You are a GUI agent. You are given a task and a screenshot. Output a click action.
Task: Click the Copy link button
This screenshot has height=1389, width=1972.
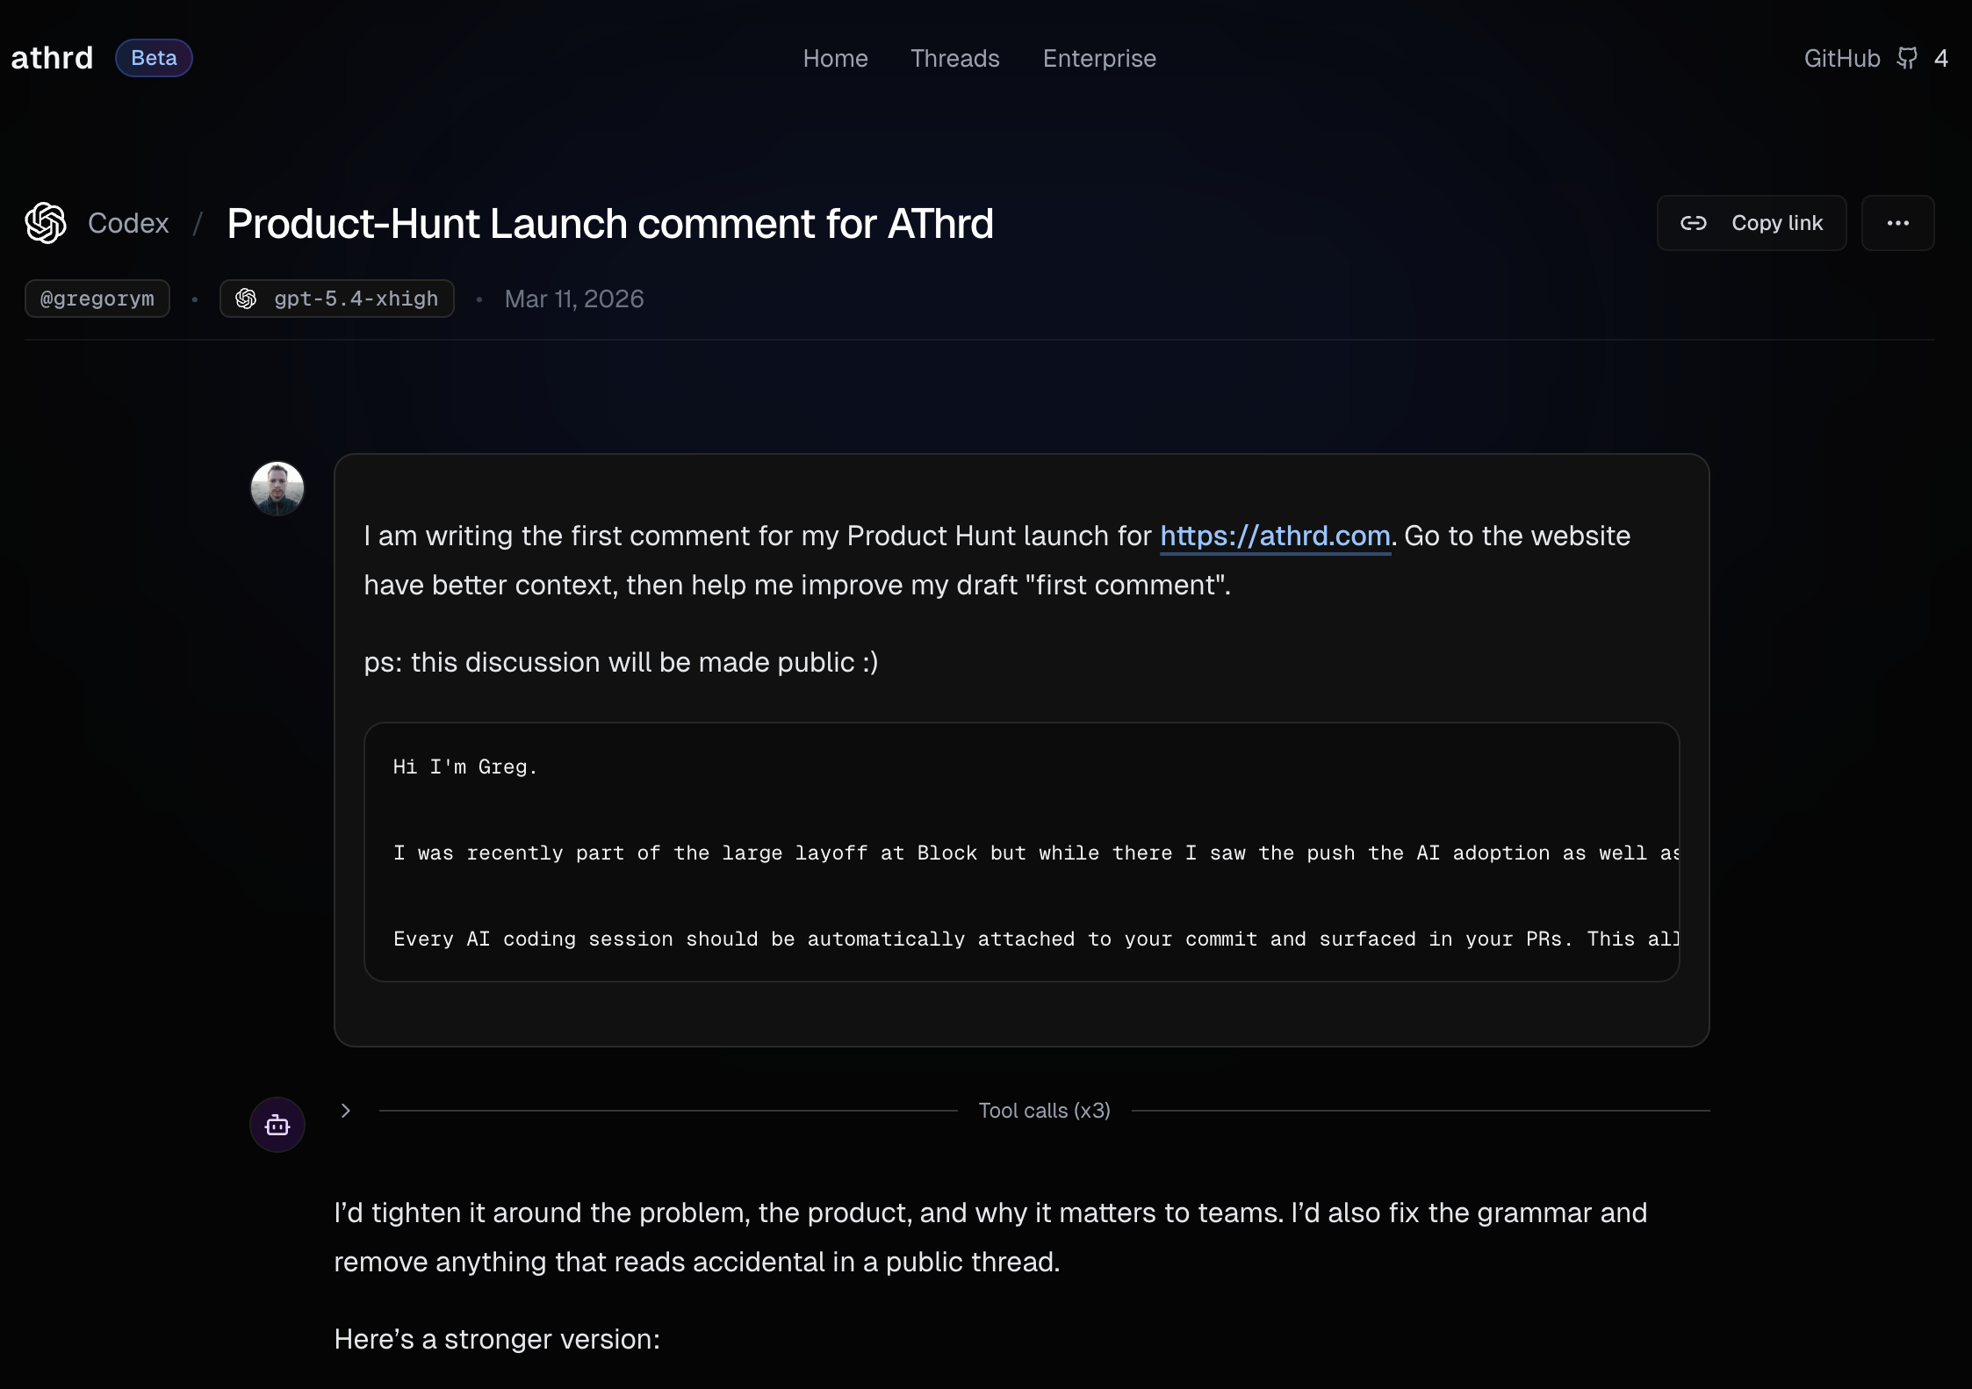click(x=1751, y=223)
